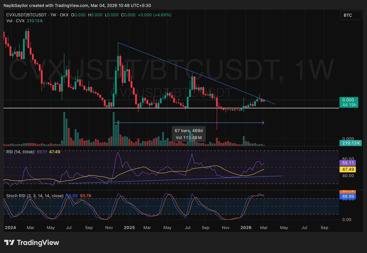Click the 210.13K volume label
The image size is (367, 253).
(350, 142)
